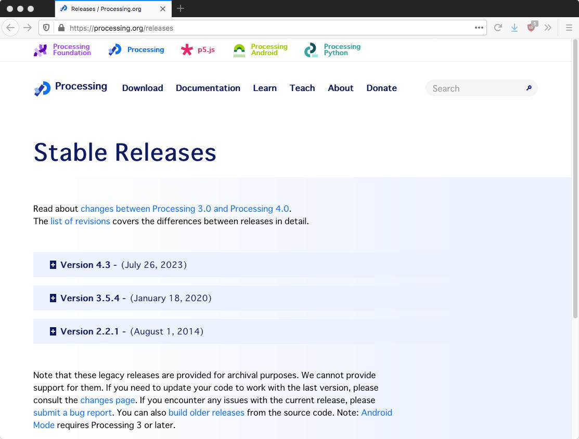
Task: Click the (January 18, 2020) date text
Action: coord(171,298)
